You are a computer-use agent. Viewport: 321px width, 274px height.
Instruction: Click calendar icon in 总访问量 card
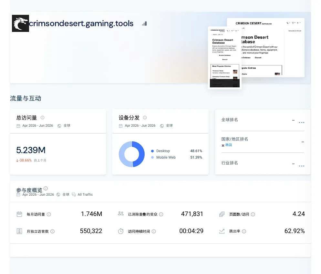click(x=18, y=126)
